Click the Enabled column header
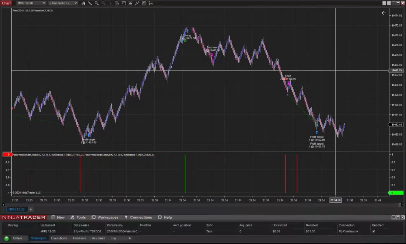Image resolution: width=406 pixels, height=244 pixels. (378, 225)
